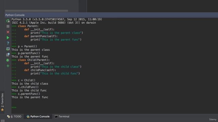Open console help question mark icon
The width and height of the screenshot is (218, 122).
click(x=8, y=43)
